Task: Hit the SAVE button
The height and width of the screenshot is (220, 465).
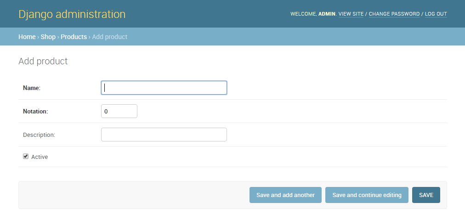Action: click(426, 195)
